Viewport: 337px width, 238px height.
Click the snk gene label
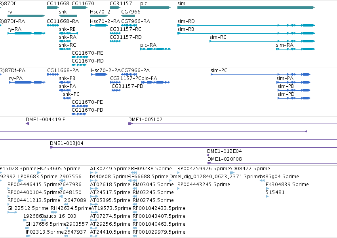click(63, 11)
